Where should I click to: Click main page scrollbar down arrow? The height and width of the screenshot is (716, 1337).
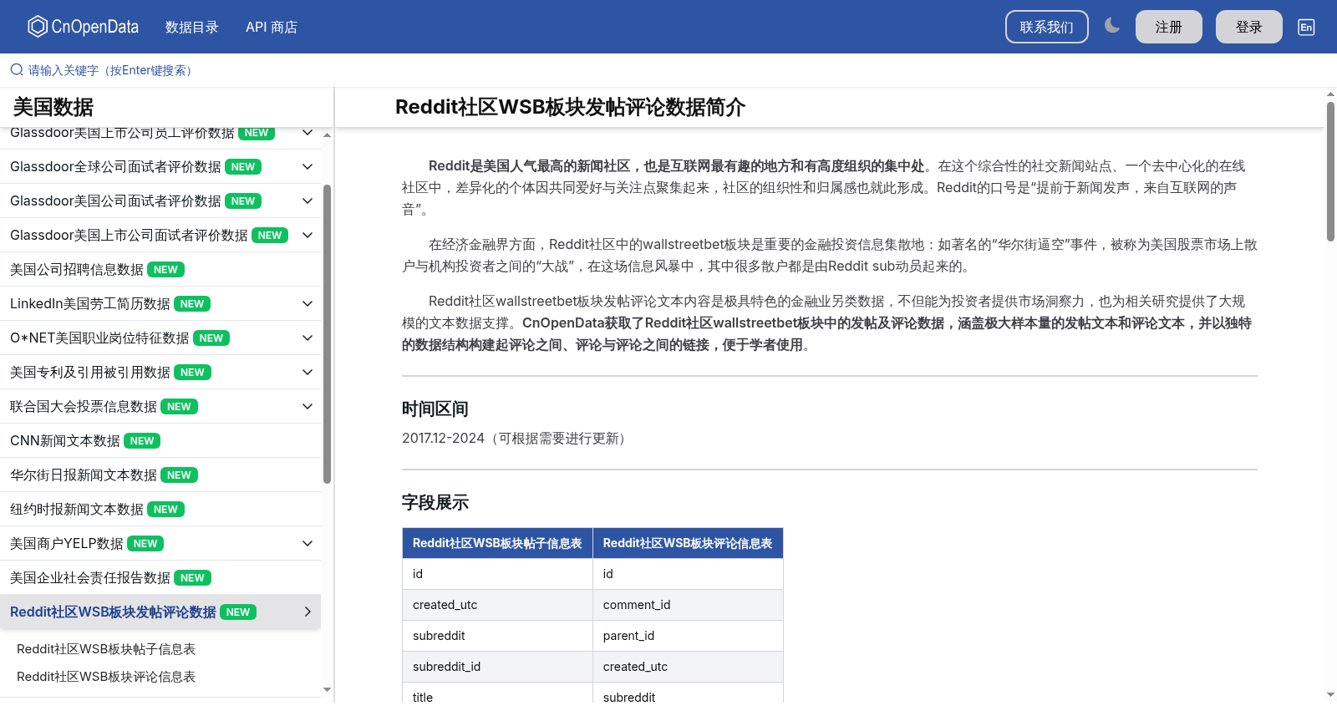[x=1330, y=694]
